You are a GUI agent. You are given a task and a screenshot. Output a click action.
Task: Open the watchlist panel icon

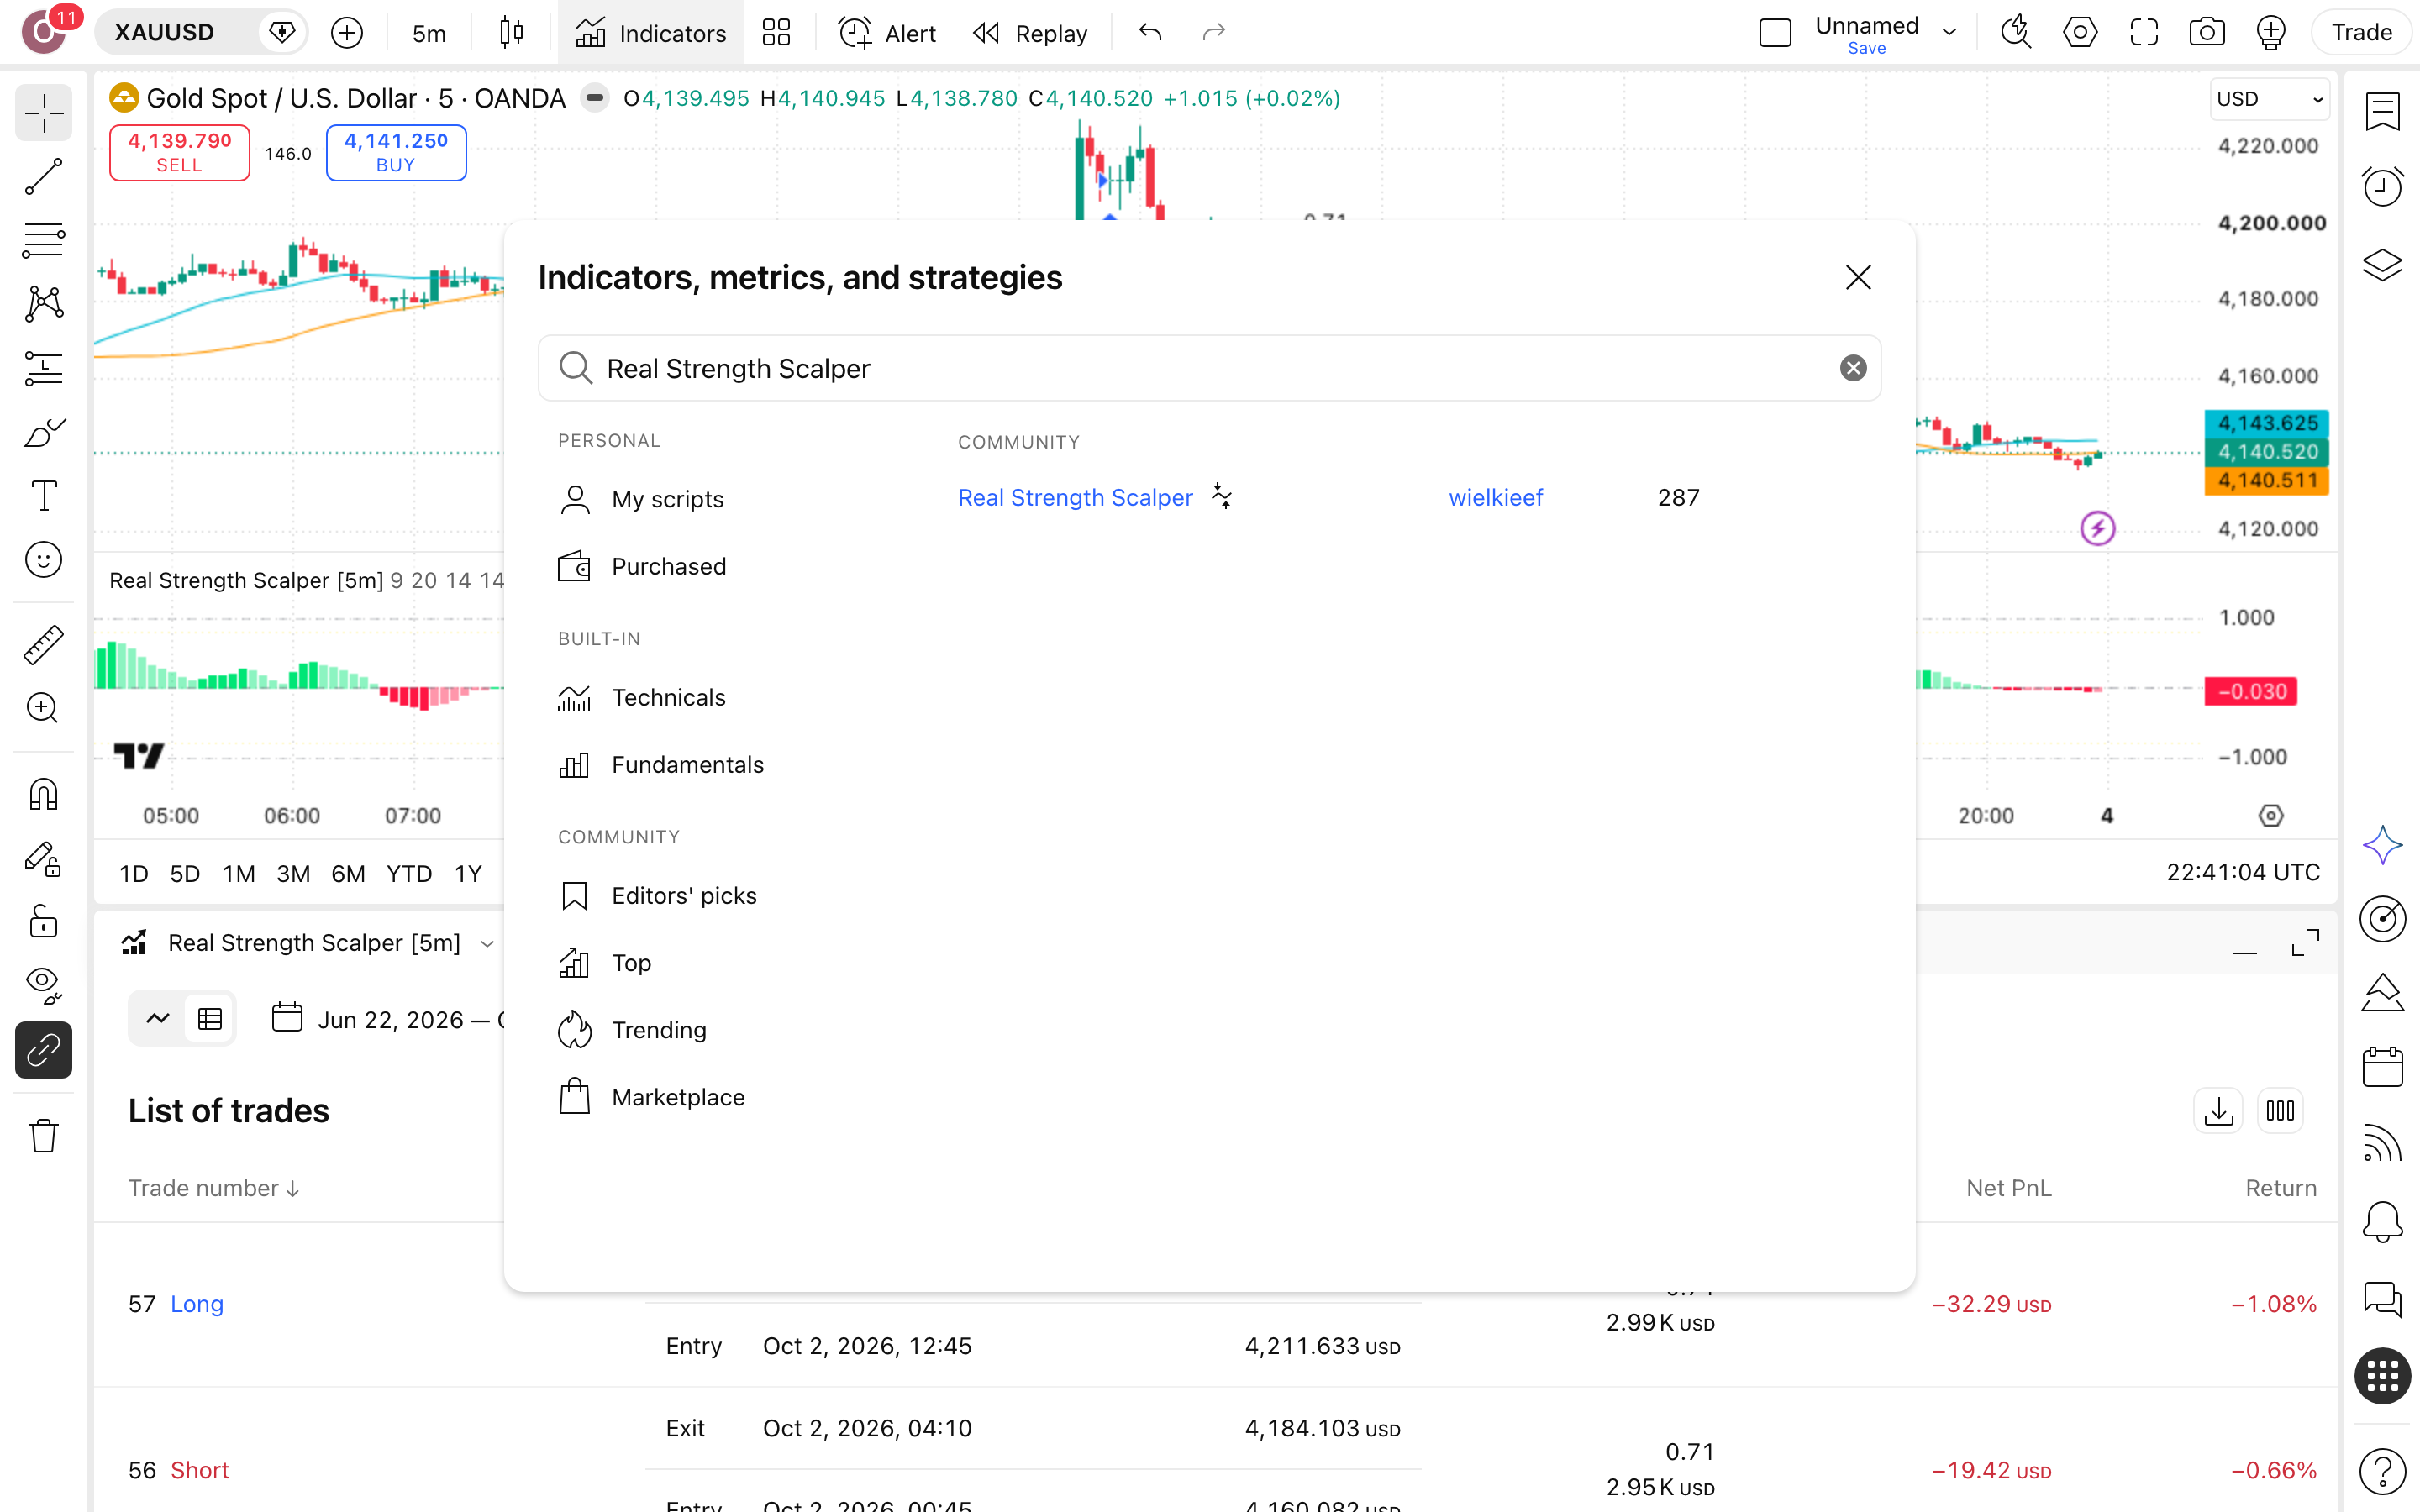tap(2382, 111)
